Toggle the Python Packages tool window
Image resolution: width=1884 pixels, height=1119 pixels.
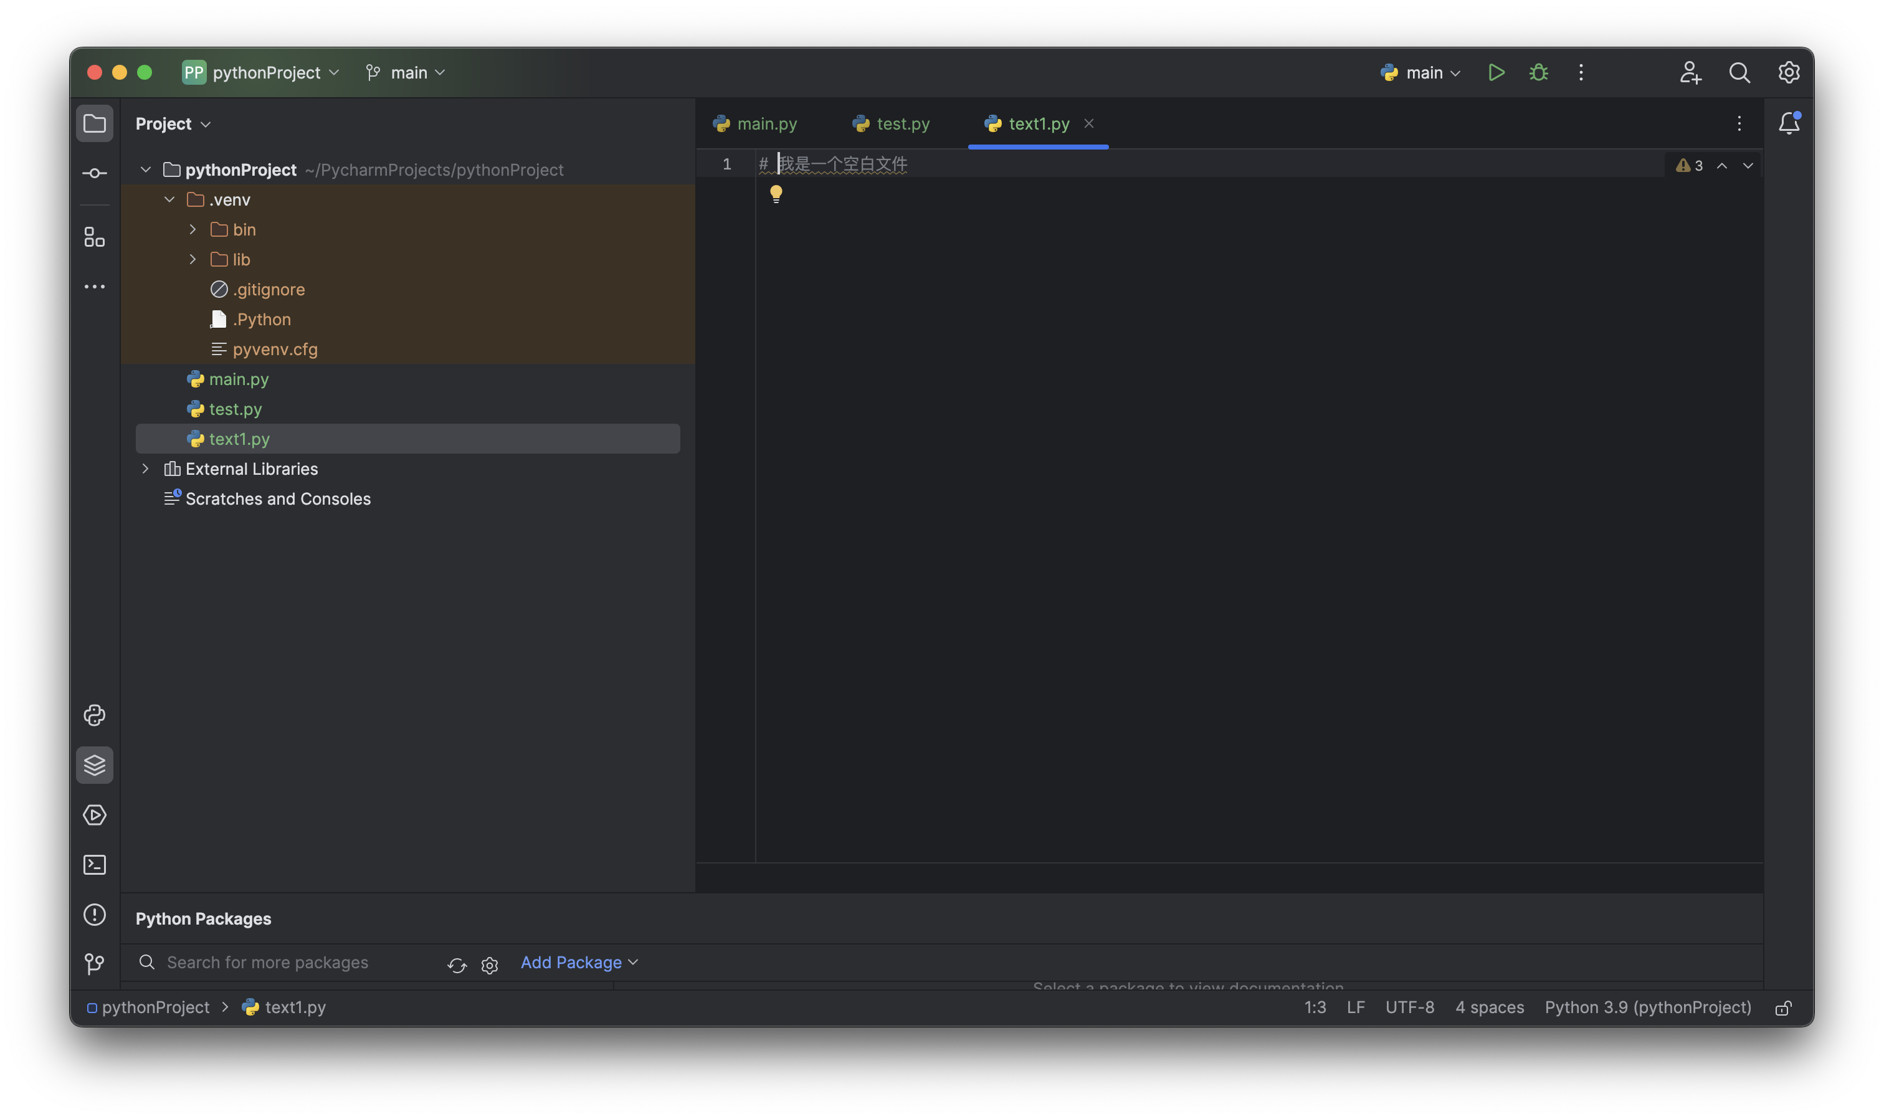pyautogui.click(x=94, y=764)
